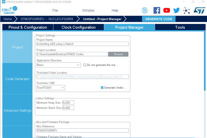
Task: Click the Linker Settings group label
Action: 45,98
